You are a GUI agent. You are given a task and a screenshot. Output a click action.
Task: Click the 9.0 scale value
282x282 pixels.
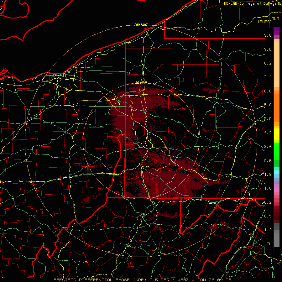(268, 49)
